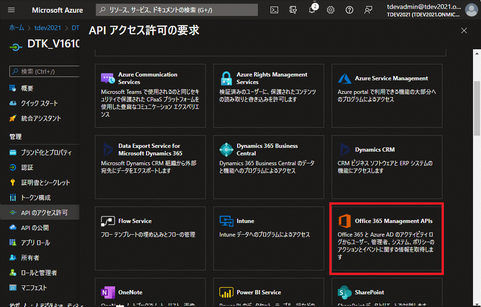Open Cloud Shell from the top bar

[274, 10]
